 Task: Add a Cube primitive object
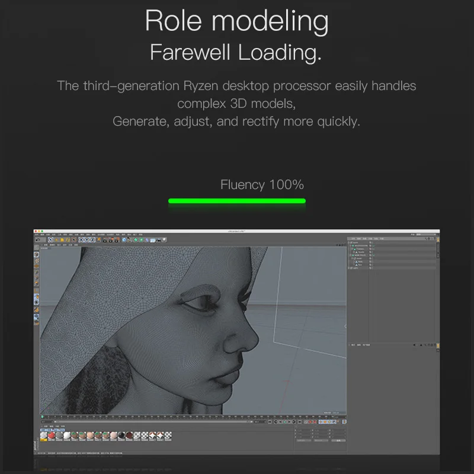tap(124, 240)
